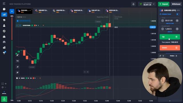Remove the Supertrend indicator
Viewport: 183px width, 103px height.
pyautogui.click(x=43, y=25)
